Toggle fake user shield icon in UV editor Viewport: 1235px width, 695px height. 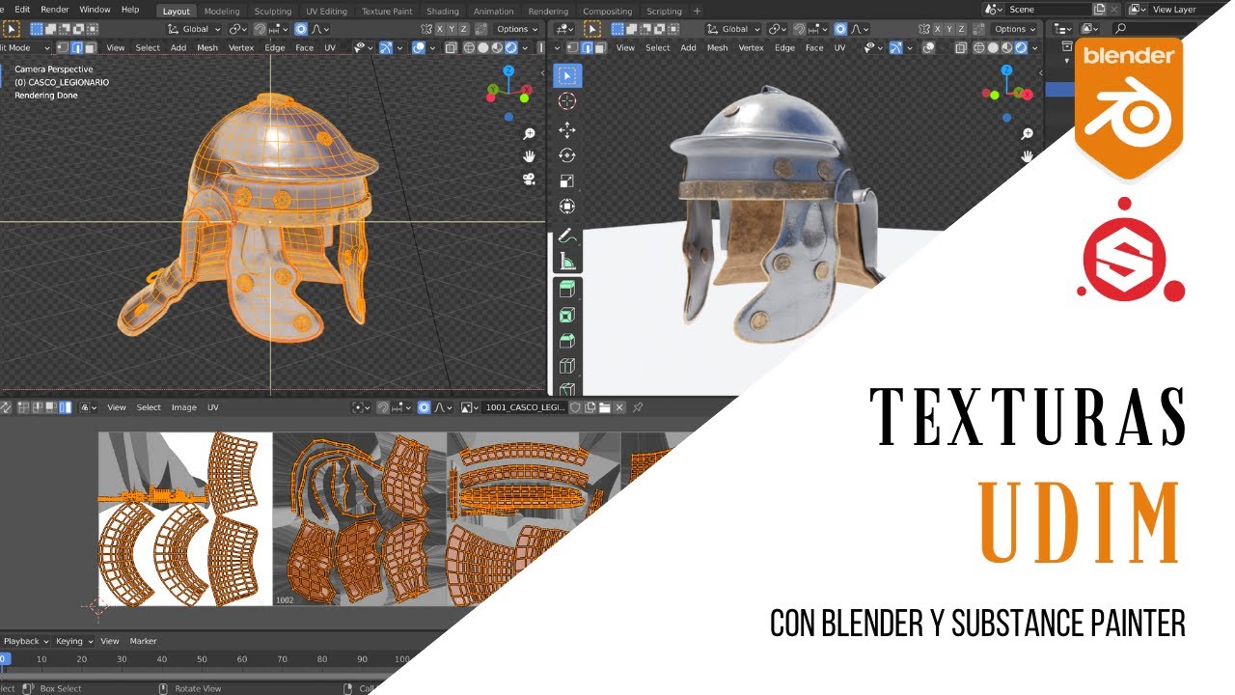point(575,407)
